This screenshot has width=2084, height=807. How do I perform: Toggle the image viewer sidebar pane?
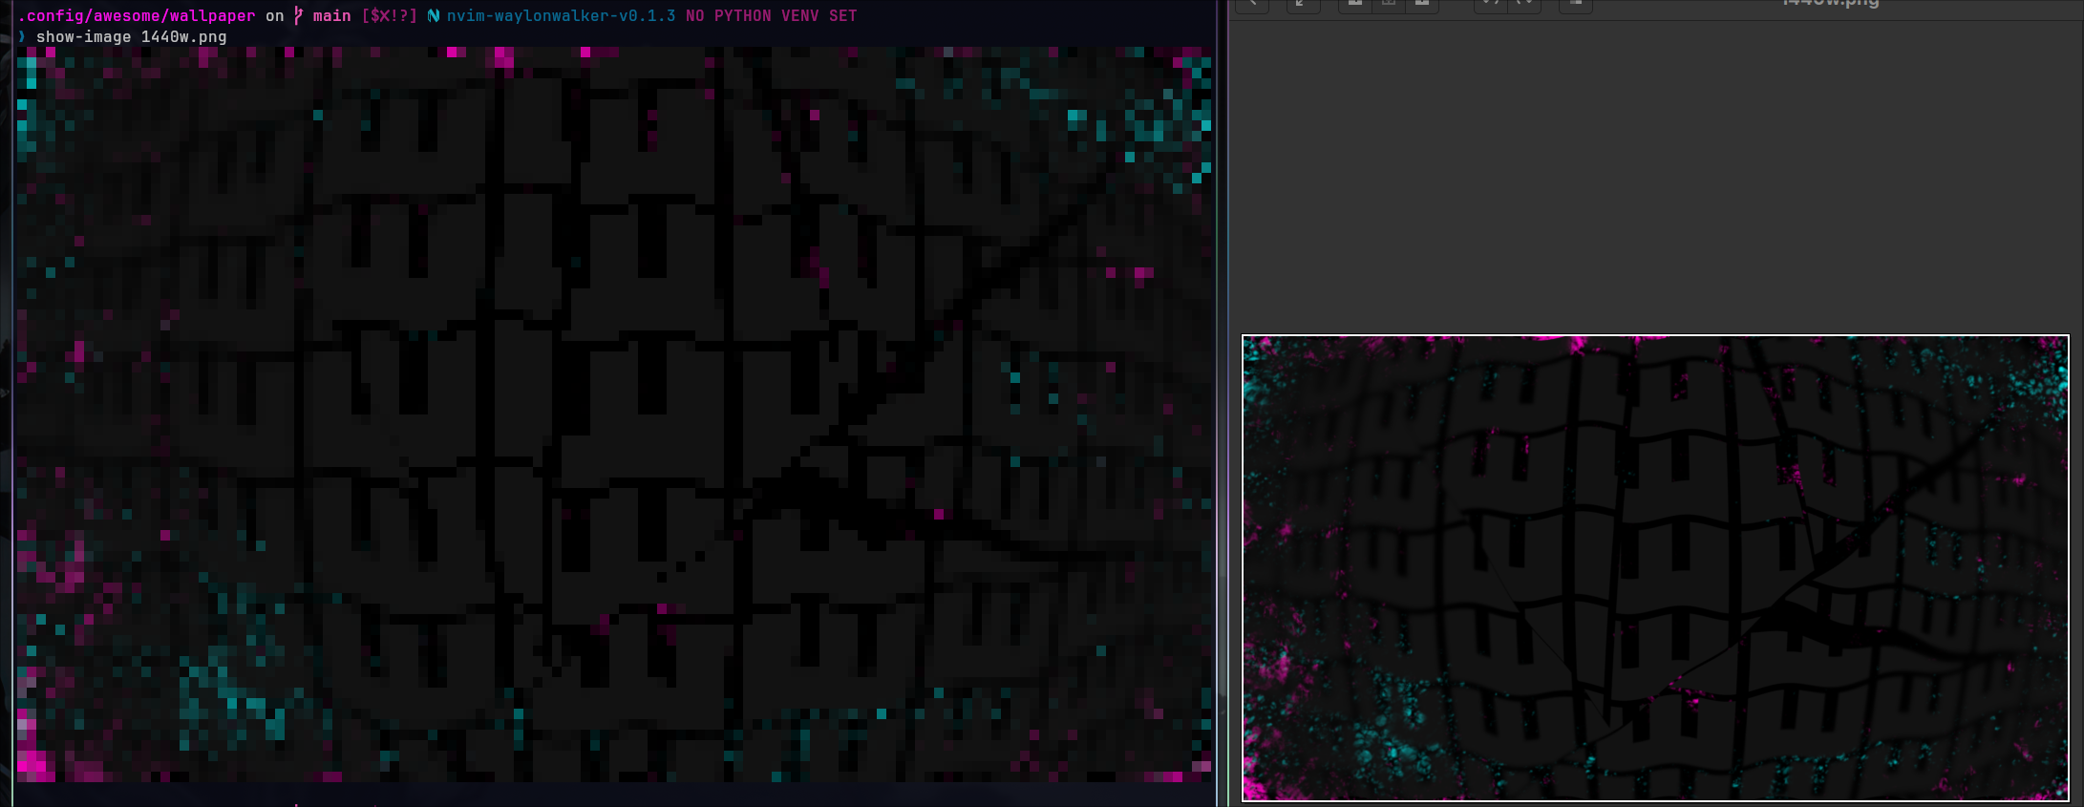1576,4
